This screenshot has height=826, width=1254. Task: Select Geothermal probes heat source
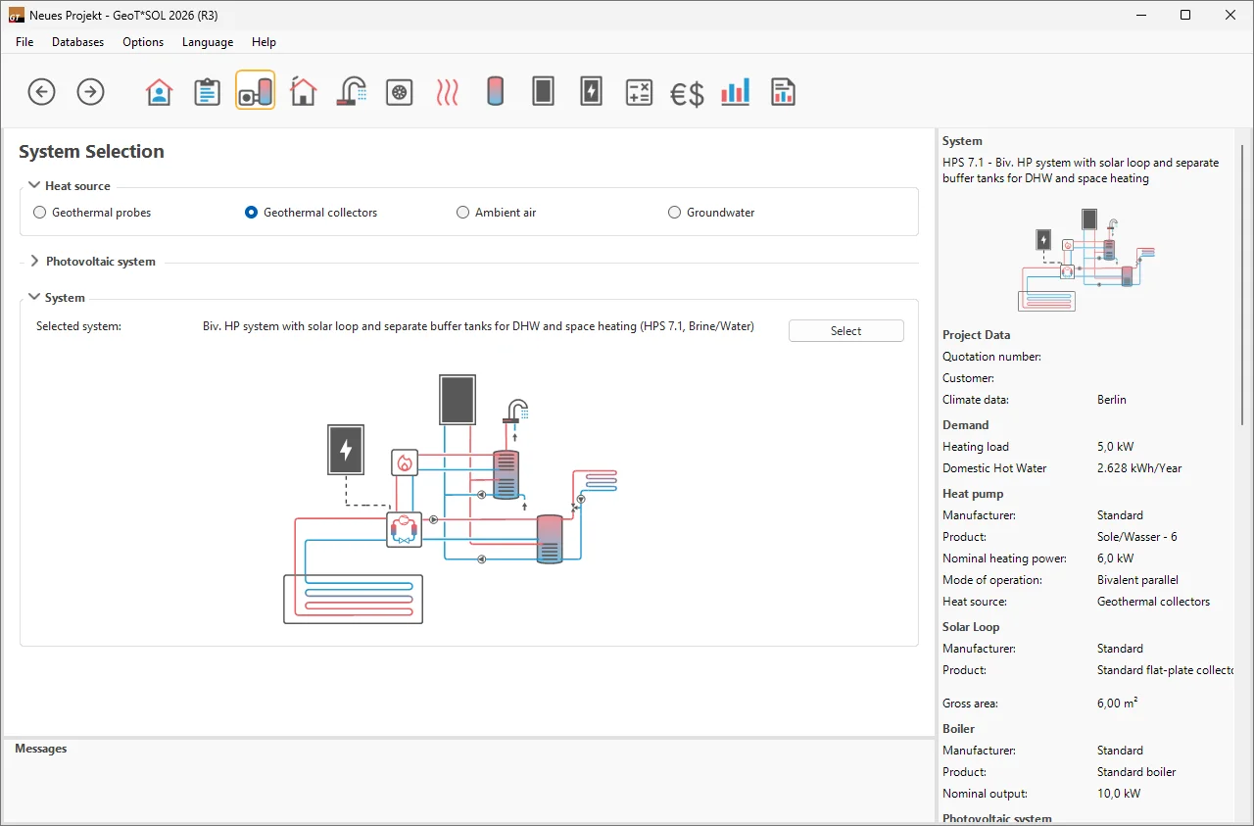[x=40, y=213]
